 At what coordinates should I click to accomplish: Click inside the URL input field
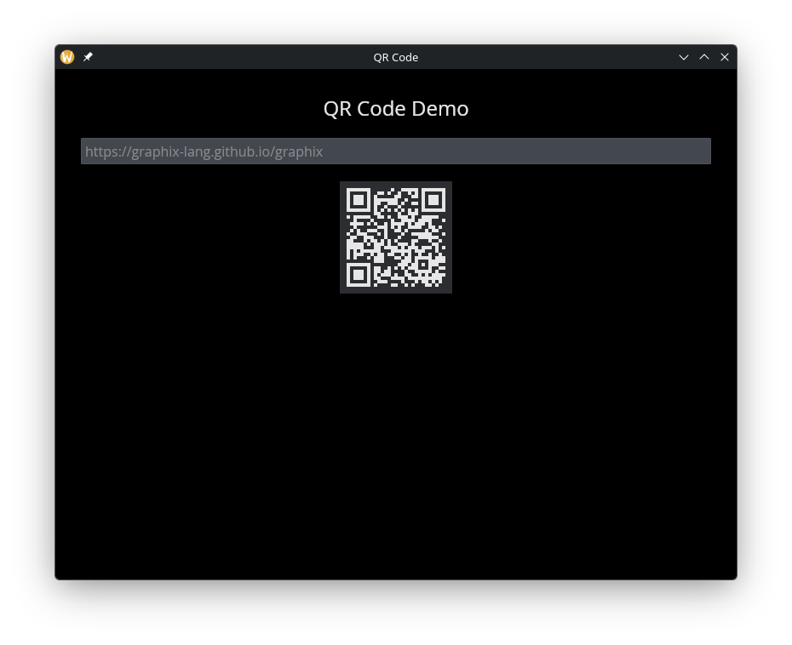[x=396, y=151]
